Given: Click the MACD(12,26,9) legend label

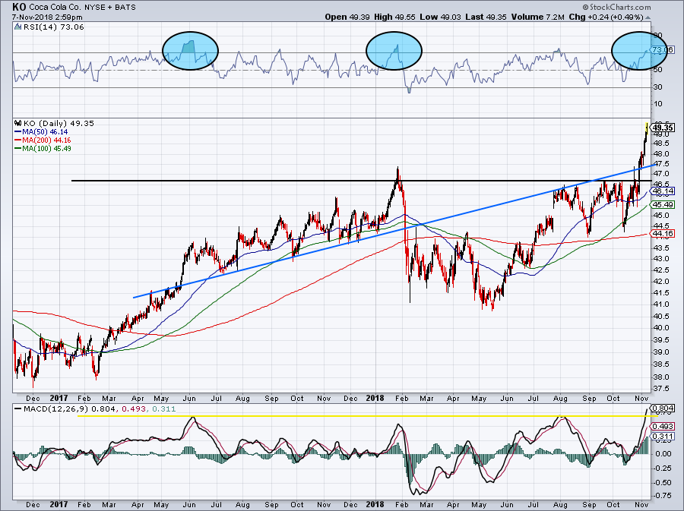Looking at the screenshot, I should pyautogui.click(x=56, y=409).
